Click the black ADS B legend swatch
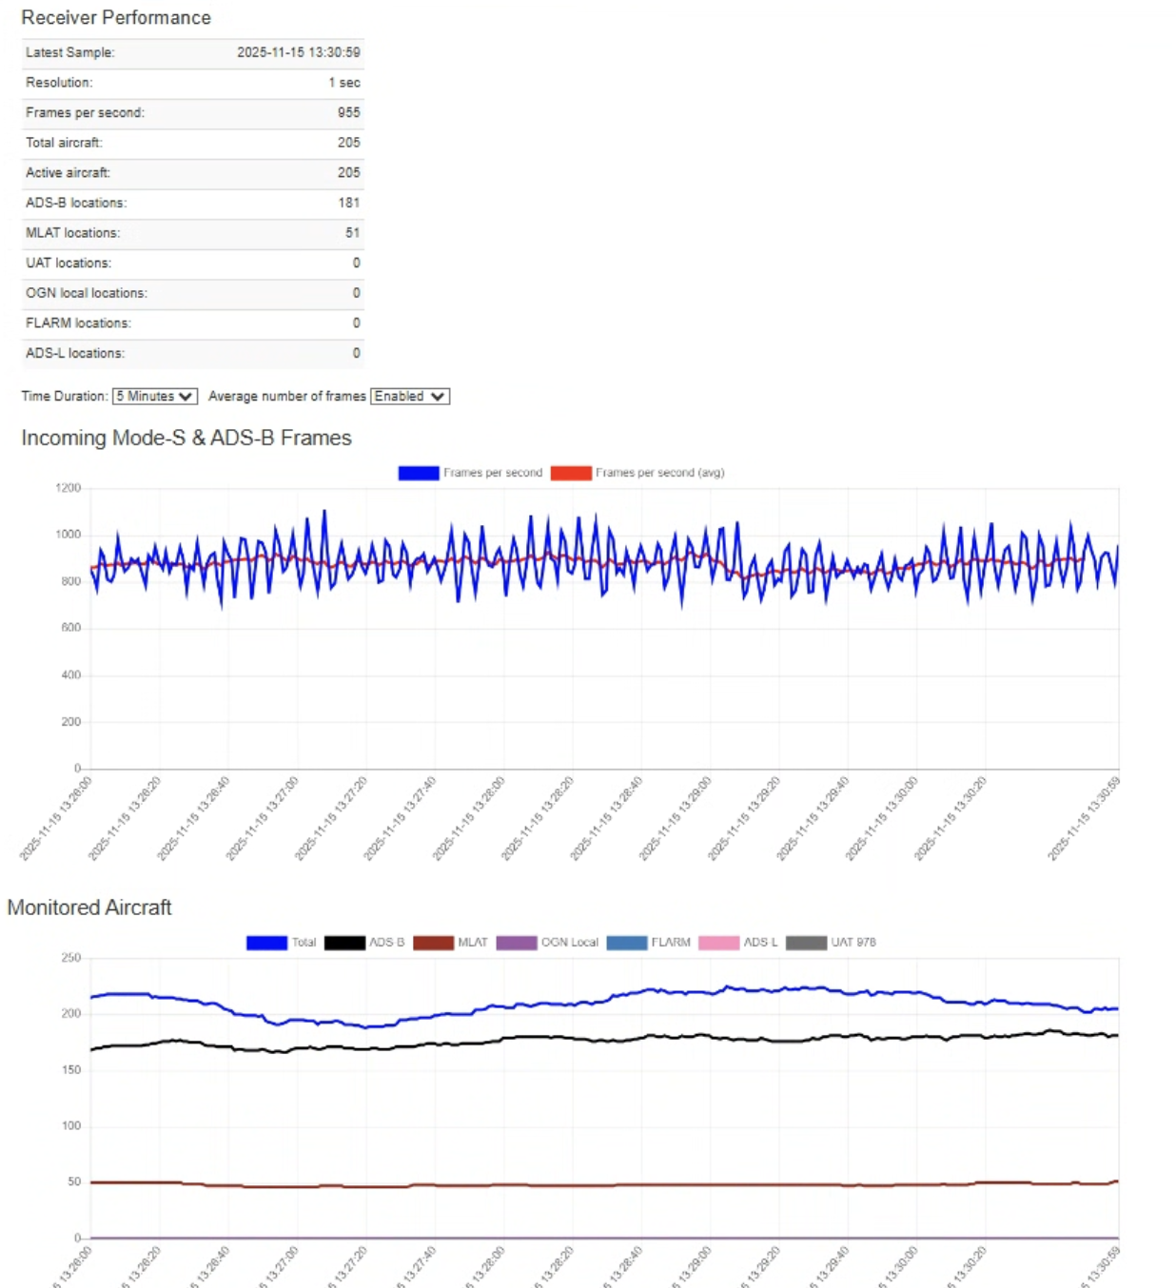The width and height of the screenshot is (1176, 1288). pos(344,943)
